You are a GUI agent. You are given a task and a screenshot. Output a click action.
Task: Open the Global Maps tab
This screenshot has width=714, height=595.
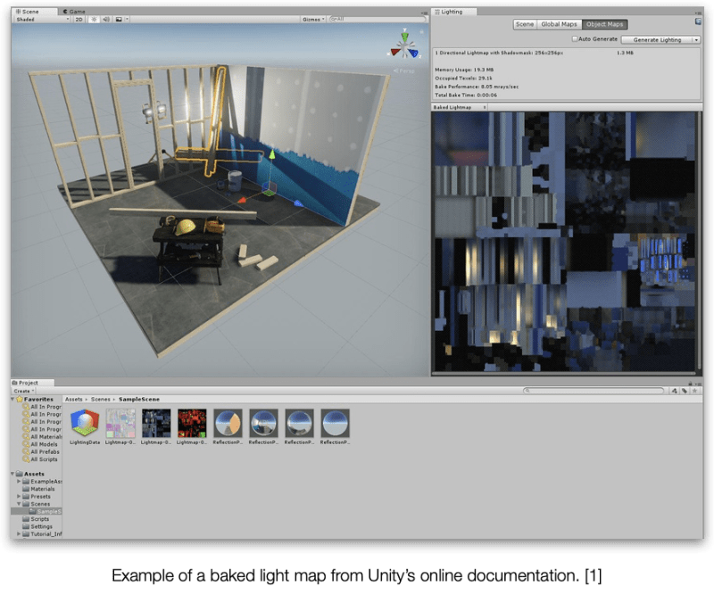[559, 24]
